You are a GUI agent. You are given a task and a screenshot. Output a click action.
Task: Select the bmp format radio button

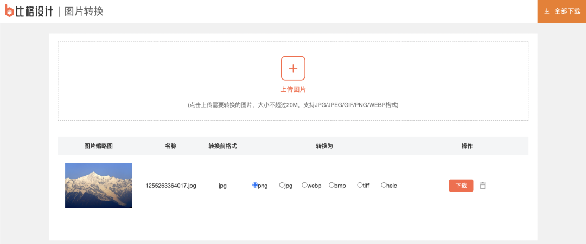(x=331, y=185)
